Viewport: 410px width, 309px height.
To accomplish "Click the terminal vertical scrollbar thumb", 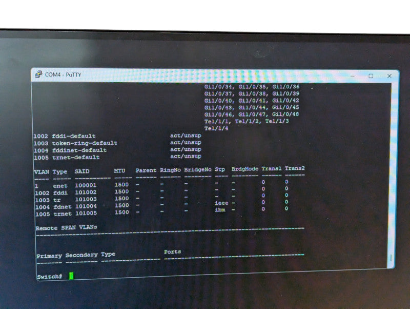I will 391,258.
